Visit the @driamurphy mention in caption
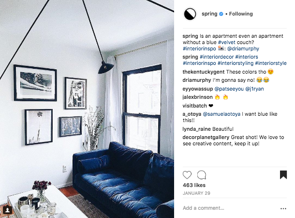 (x=243, y=48)
